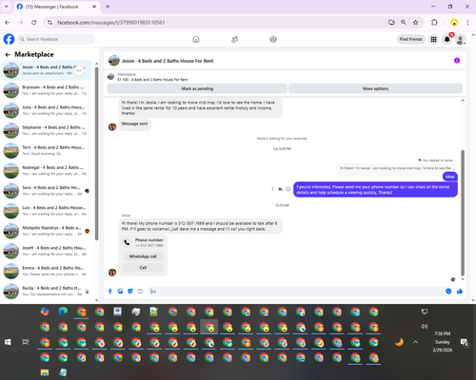
Task: Open Mislaydis Yoandrys conversation
Action: click(47, 231)
